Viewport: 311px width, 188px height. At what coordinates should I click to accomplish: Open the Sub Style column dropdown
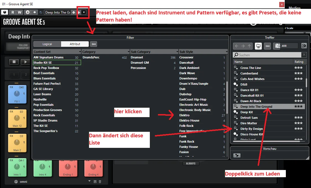tap(226, 52)
